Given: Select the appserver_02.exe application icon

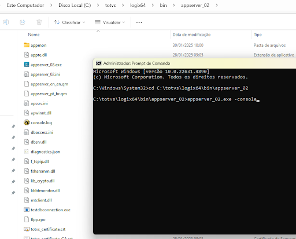Looking at the screenshot, I should point(27,65).
